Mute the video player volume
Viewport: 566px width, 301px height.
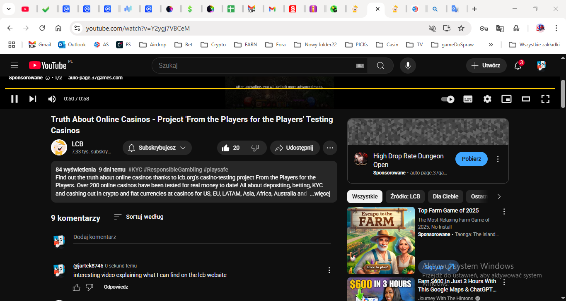click(52, 99)
